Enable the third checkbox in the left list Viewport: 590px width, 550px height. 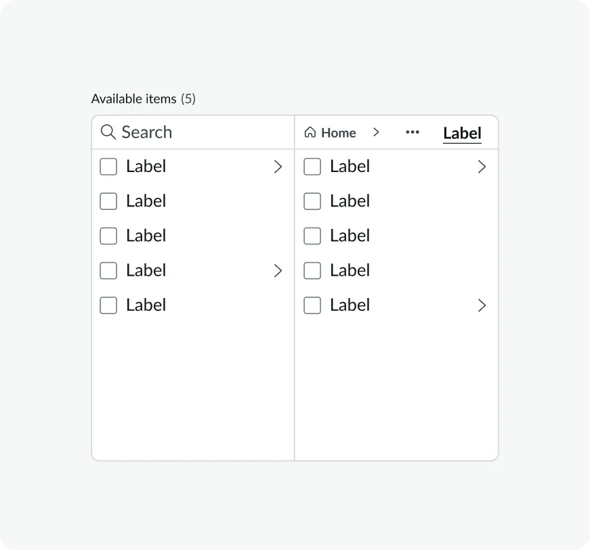point(108,236)
